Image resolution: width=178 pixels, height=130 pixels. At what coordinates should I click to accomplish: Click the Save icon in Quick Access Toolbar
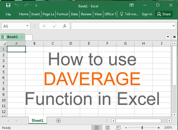pos(8,5)
